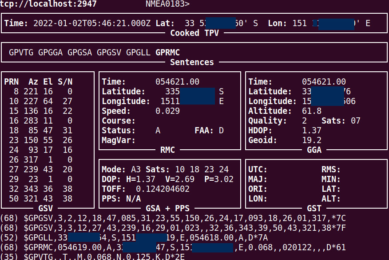Select the satellite row with PRN 18
The height and width of the screenshot is (260, 389).
click(x=38, y=131)
